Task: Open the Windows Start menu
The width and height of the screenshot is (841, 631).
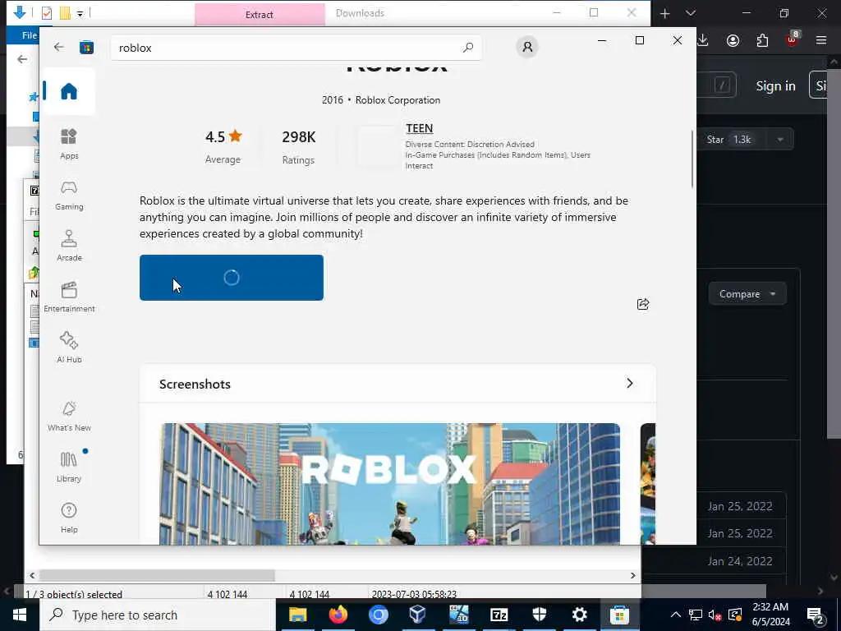Action: (20, 615)
